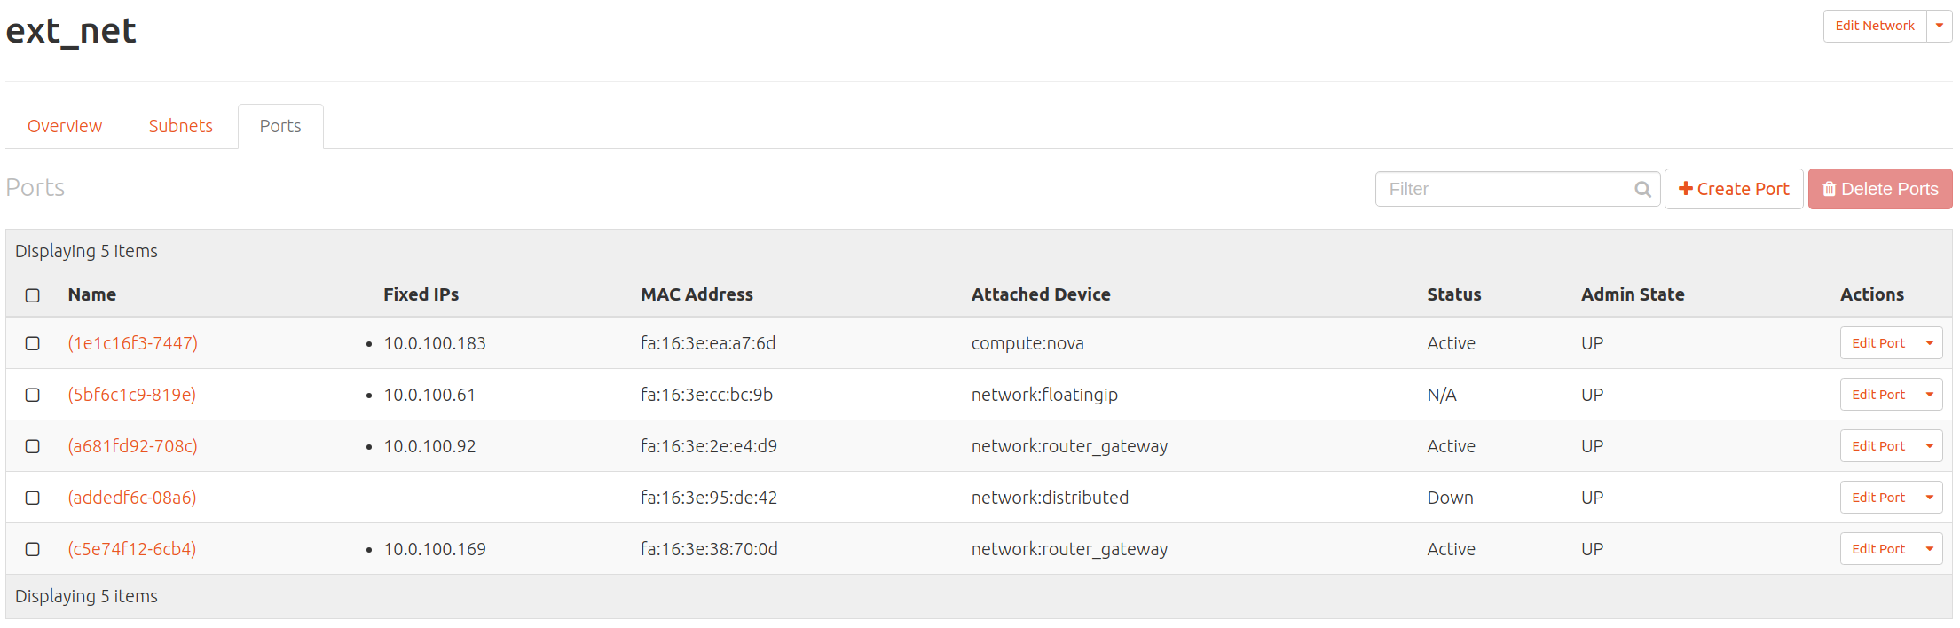Open actions caret for port a681fd92-708c
Screen dimensions: 1960x628
1930,446
